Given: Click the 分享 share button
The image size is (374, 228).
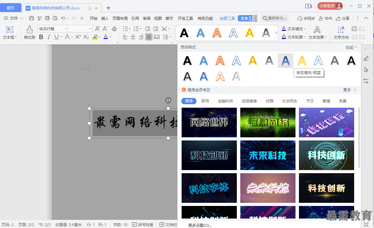Looking at the screenshot, I should pyautogui.click(x=343, y=18).
